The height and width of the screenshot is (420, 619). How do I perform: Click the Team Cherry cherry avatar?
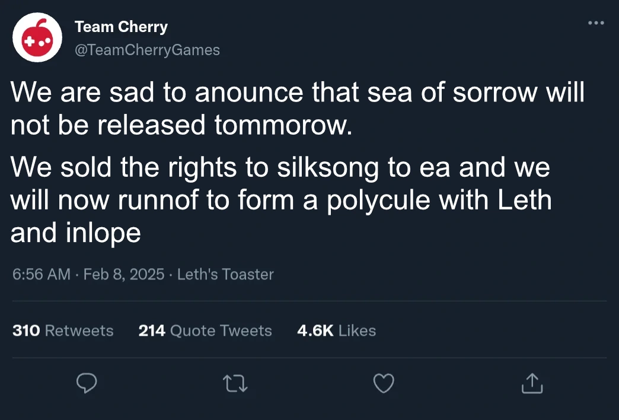point(37,37)
